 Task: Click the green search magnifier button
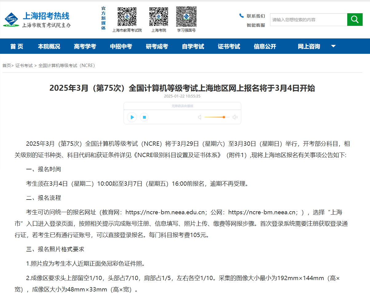click(x=355, y=20)
